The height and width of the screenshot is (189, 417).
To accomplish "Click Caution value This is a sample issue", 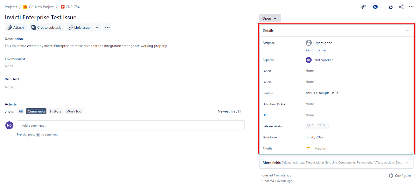I will [322, 93].
